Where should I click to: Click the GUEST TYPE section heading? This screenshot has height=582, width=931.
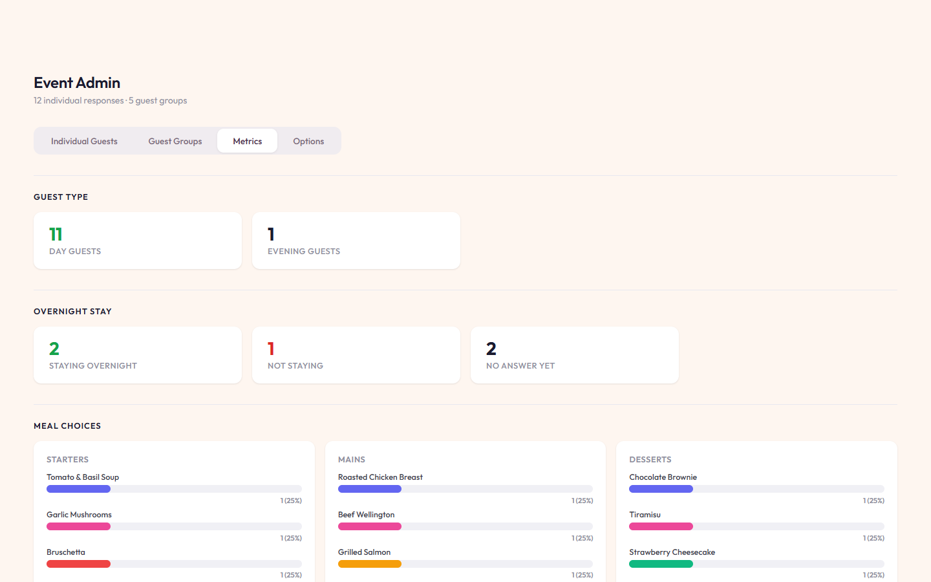click(61, 197)
